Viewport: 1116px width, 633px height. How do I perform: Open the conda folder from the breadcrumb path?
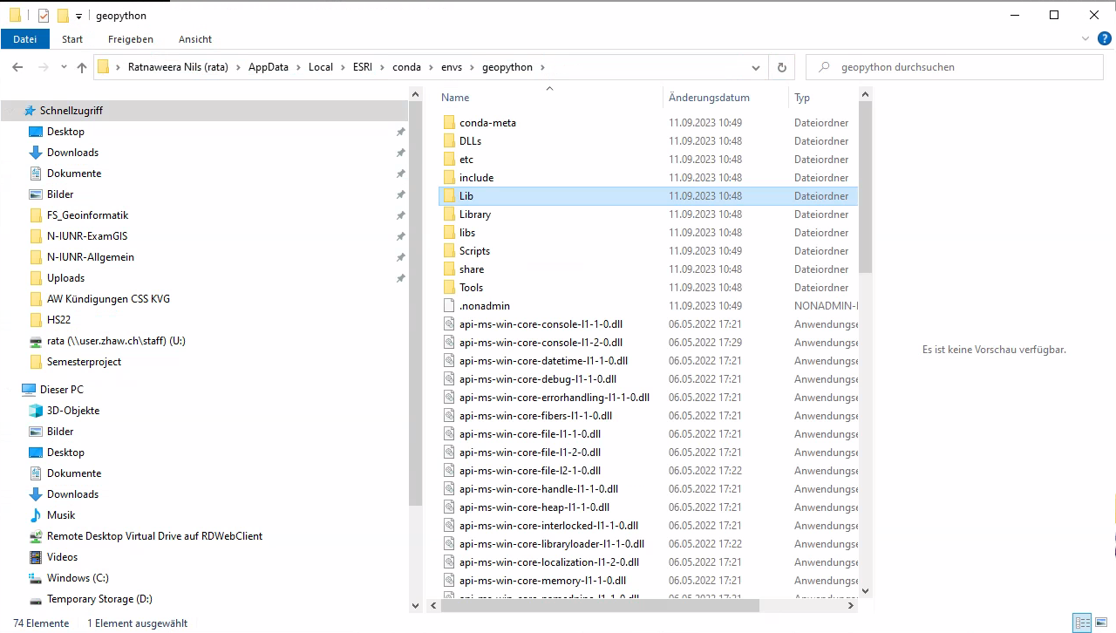tap(406, 67)
